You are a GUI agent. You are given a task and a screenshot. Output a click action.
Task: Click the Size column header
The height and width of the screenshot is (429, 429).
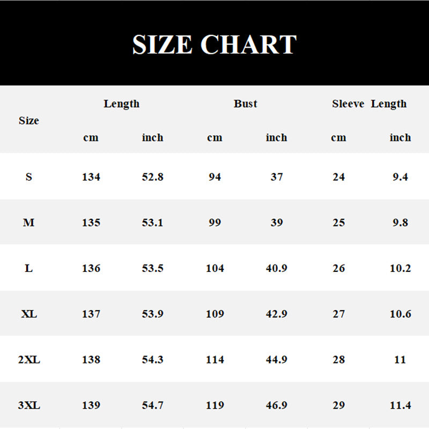click(29, 121)
